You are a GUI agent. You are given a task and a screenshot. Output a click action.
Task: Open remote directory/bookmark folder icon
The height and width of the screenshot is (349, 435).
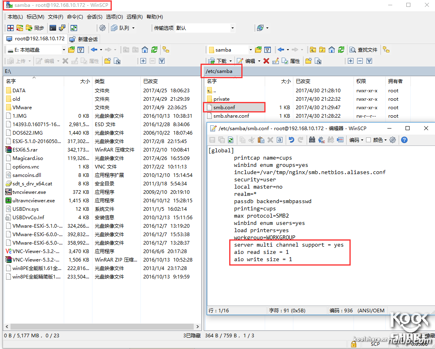(x=258, y=50)
